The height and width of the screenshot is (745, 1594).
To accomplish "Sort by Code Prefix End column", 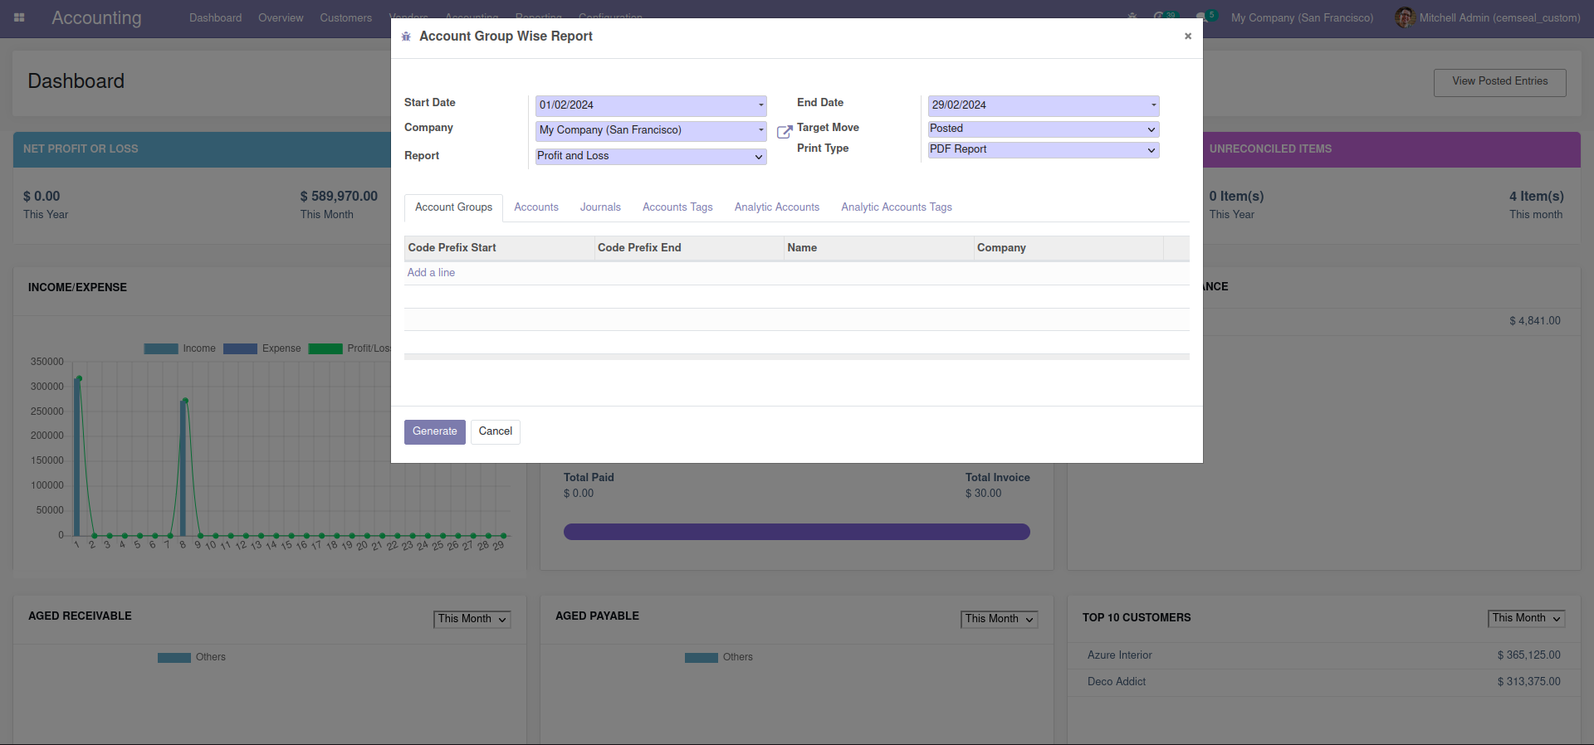I will pyautogui.click(x=689, y=248).
